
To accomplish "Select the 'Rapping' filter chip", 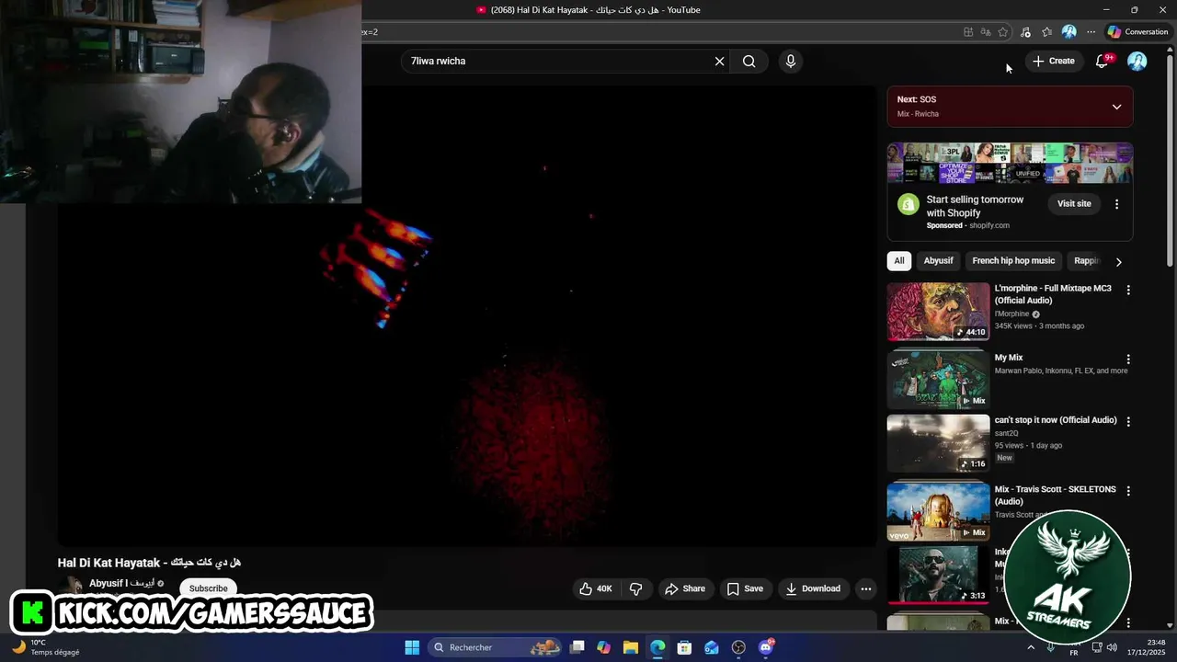I will [1087, 261].
